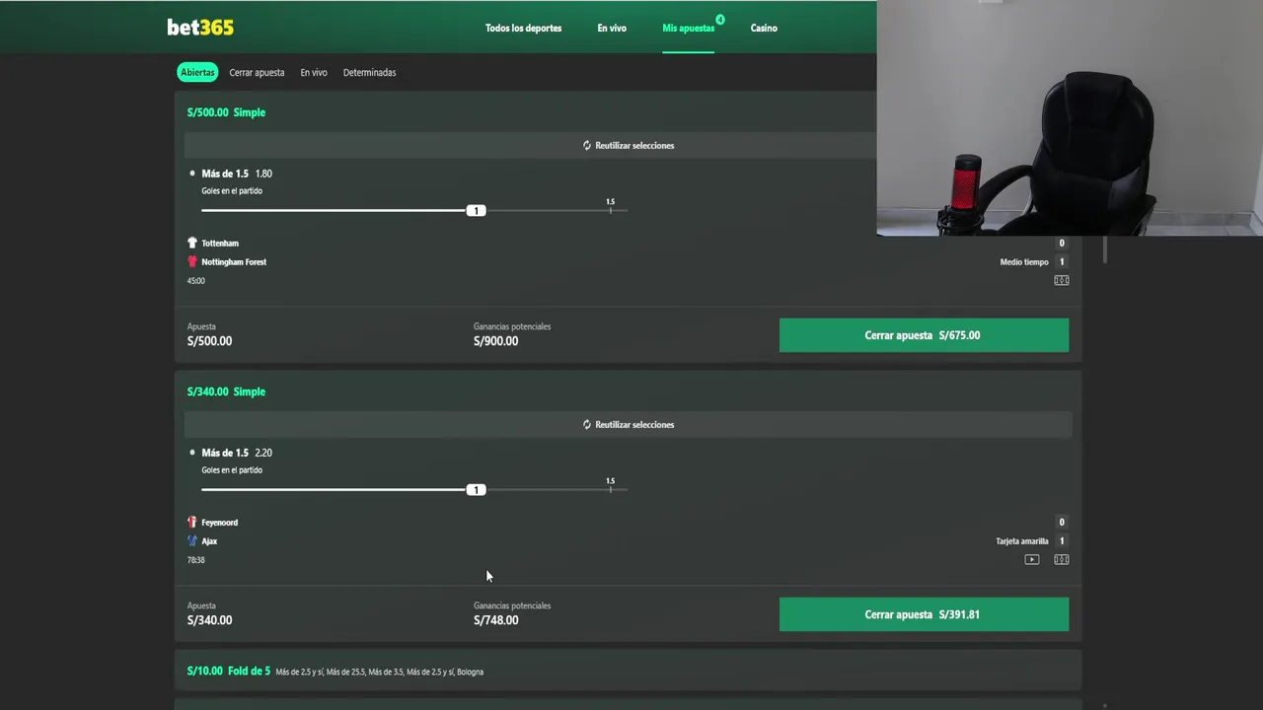Click the page vertical scrollbar

[x=1104, y=249]
